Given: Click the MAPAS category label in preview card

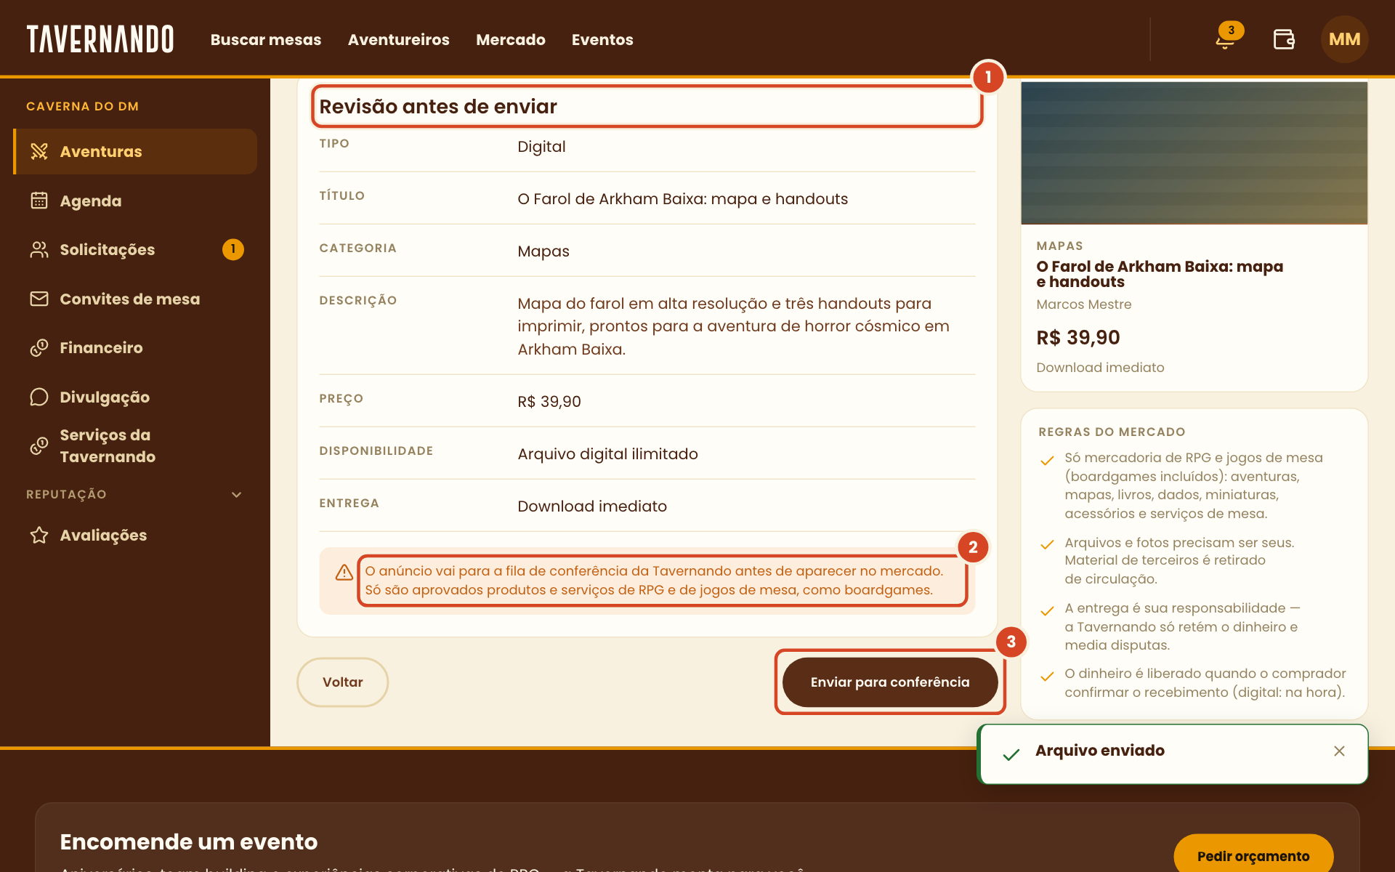Looking at the screenshot, I should [1059, 246].
